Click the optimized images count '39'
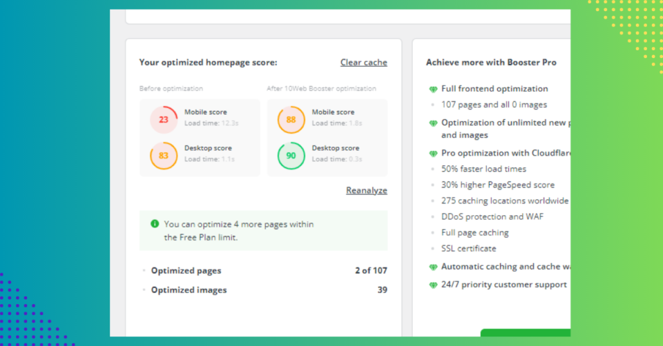This screenshot has width=663, height=346. click(382, 290)
